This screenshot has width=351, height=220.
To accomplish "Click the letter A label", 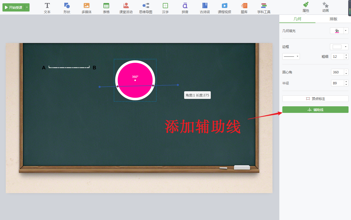I will (44, 68).
